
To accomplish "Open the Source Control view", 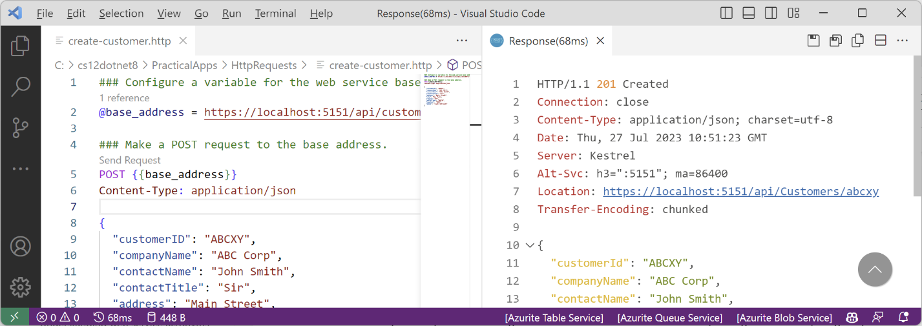I will click(x=21, y=127).
